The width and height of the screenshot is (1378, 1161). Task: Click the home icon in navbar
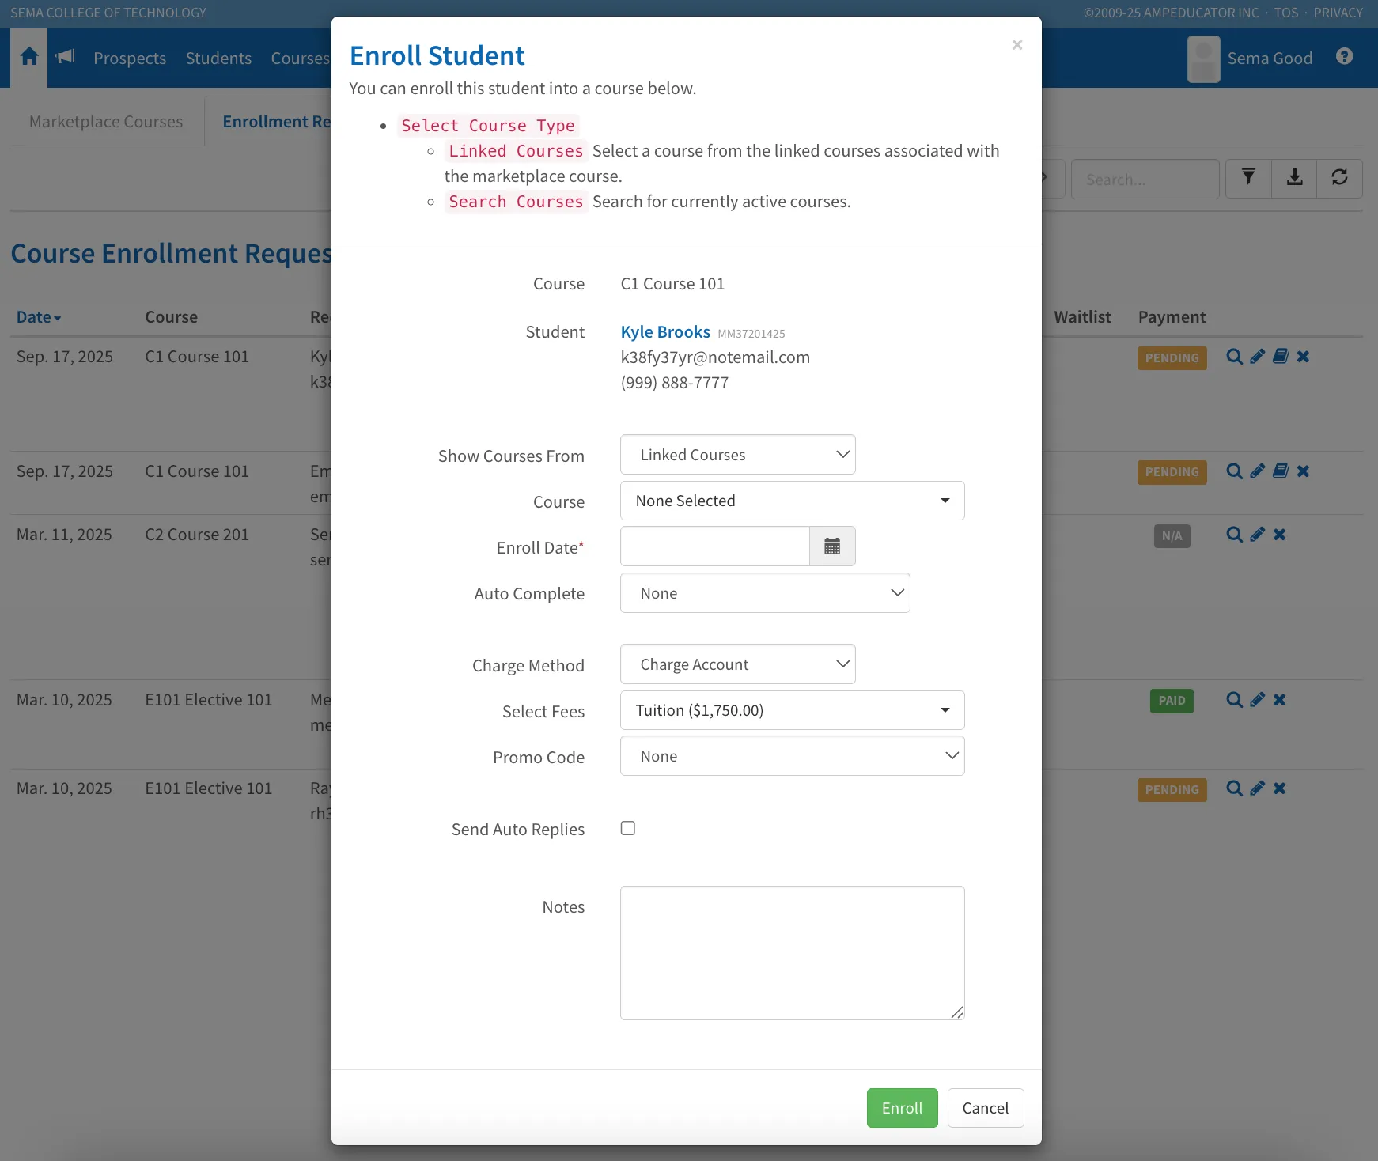click(29, 57)
